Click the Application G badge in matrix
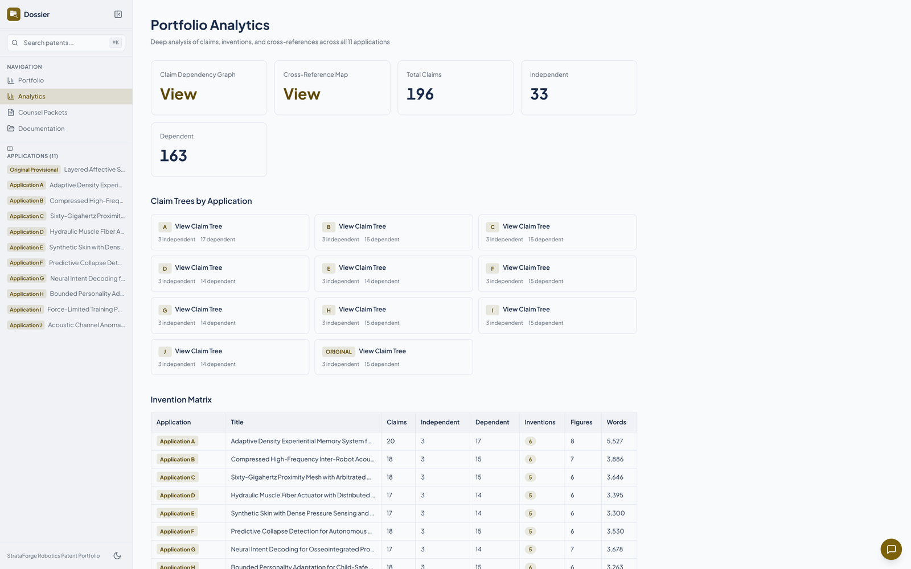The height and width of the screenshot is (569, 911). click(x=177, y=550)
